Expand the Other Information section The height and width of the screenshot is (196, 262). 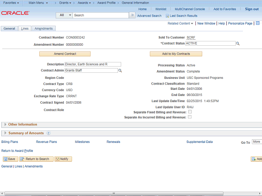(x=5, y=125)
